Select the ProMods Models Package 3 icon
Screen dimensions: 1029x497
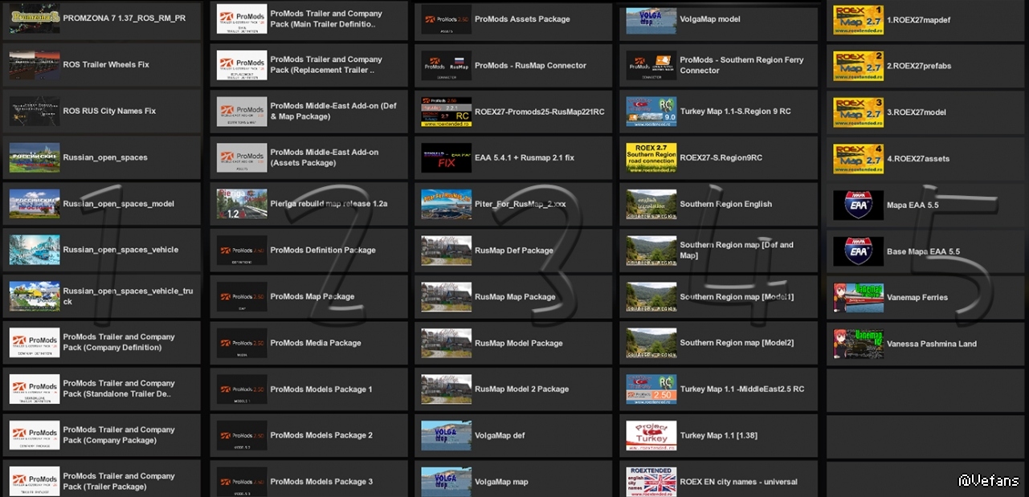[242, 482]
